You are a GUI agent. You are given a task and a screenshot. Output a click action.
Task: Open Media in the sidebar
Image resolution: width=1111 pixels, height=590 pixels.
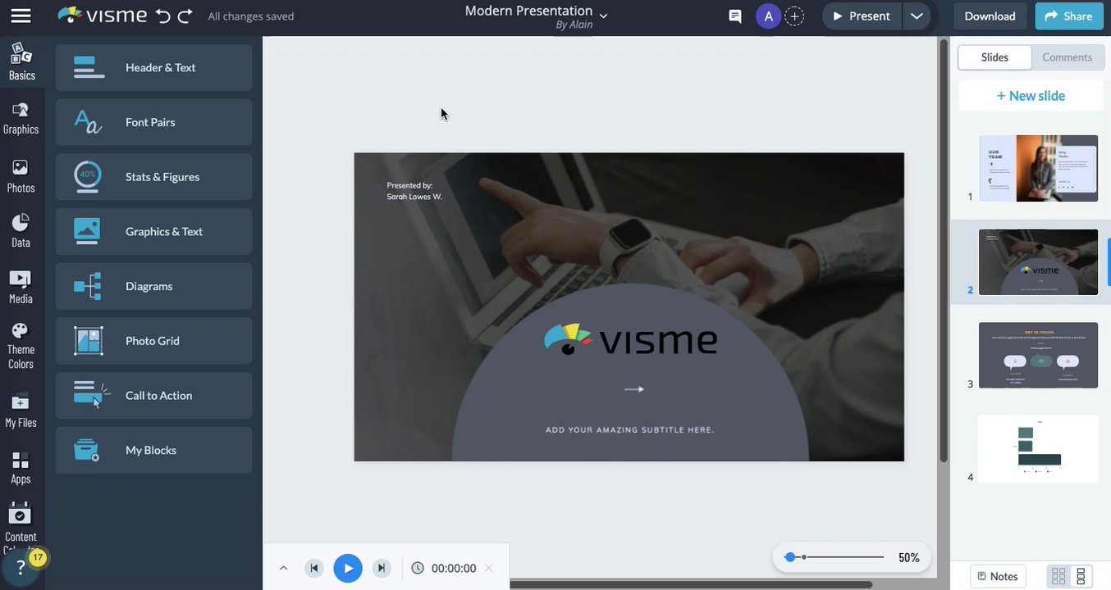tap(21, 287)
